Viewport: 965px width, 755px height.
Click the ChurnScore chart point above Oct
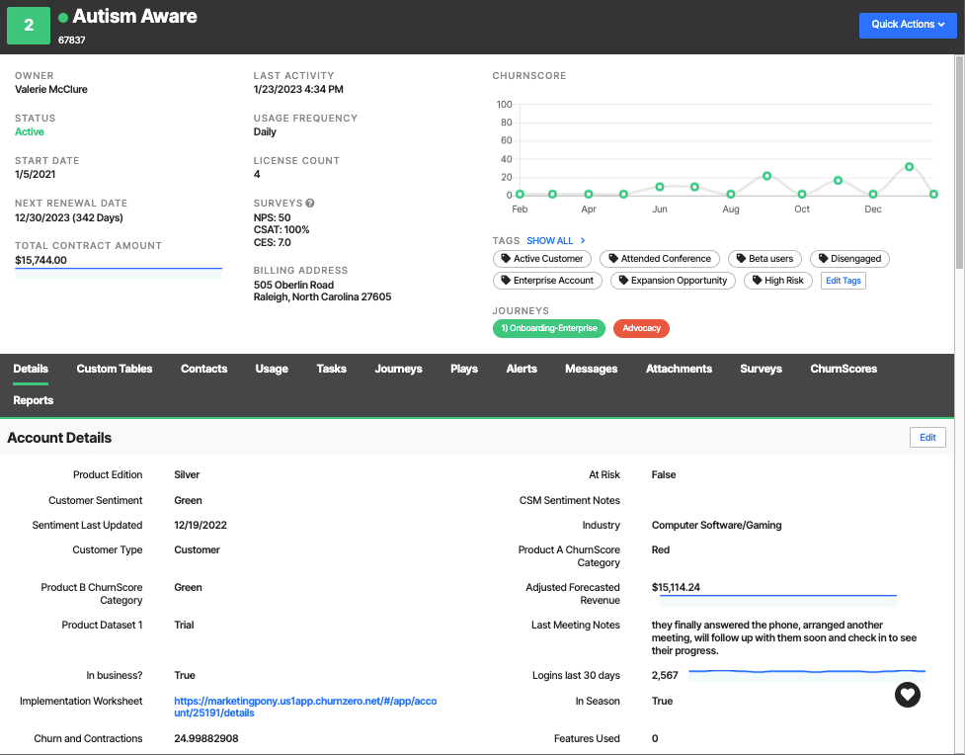coord(802,194)
